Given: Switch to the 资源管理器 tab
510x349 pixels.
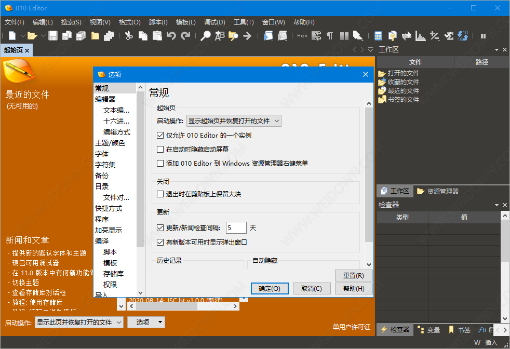Looking at the screenshot, I should pyautogui.click(x=438, y=191).
